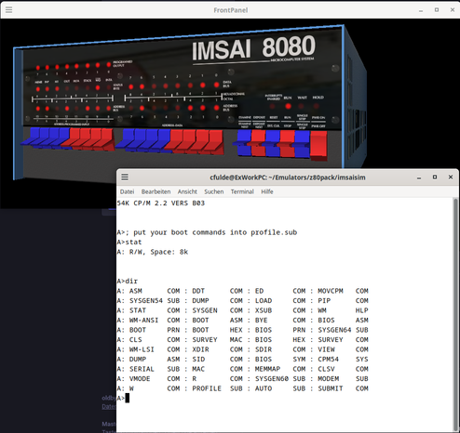460x433 pixels.
Task: Flip the red DEPOSIT / DEPOSIT NEXT switch
Action: 258,143
